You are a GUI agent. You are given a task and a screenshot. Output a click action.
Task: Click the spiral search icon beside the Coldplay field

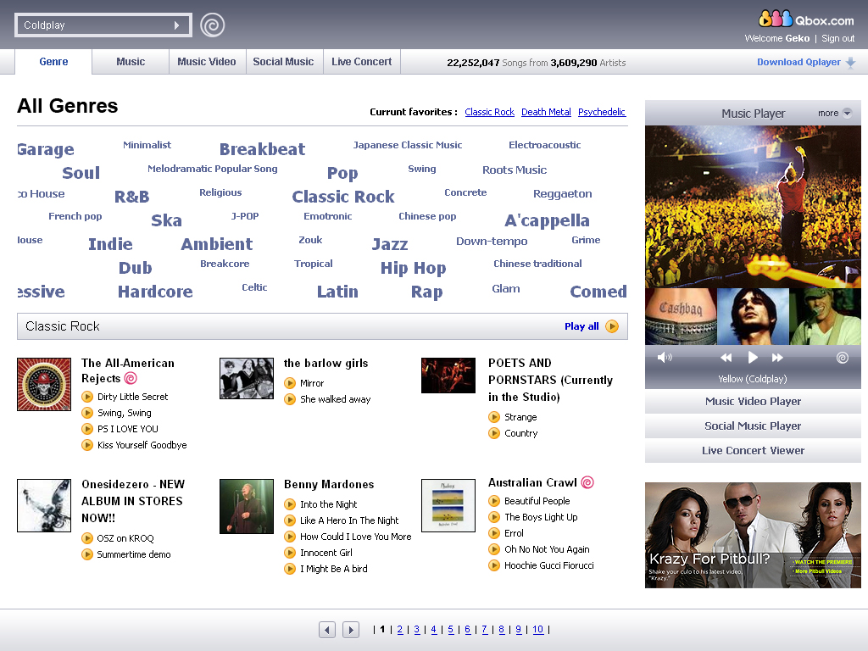[213, 25]
